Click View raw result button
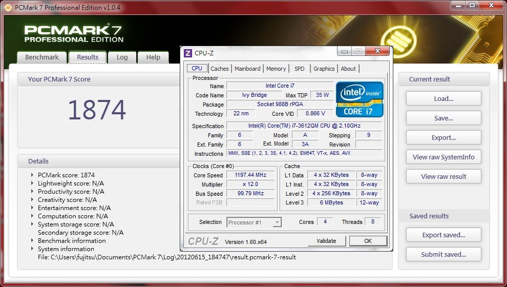This screenshot has width=507, height=287. click(x=443, y=176)
